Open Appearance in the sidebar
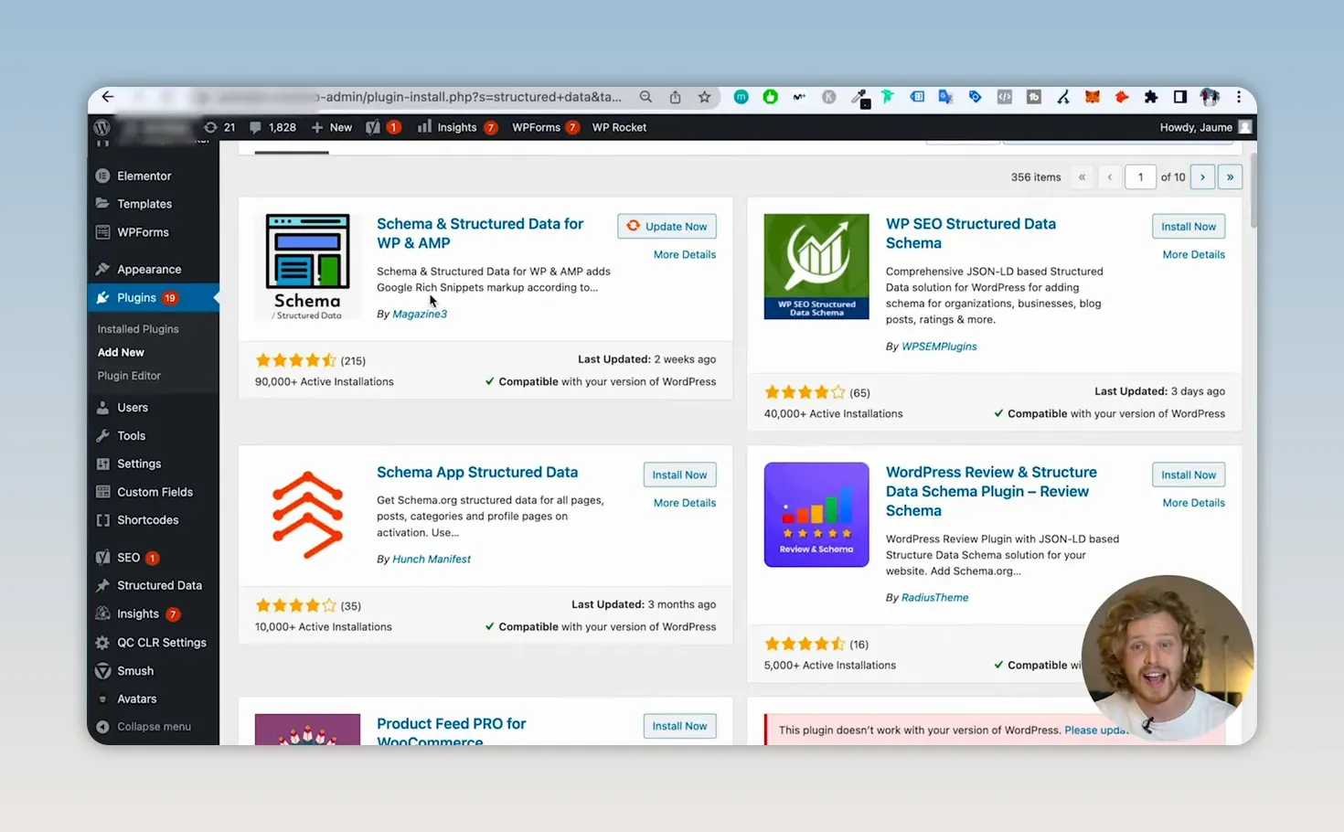Image resolution: width=1344 pixels, height=832 pixels. (x=149, y=270)
